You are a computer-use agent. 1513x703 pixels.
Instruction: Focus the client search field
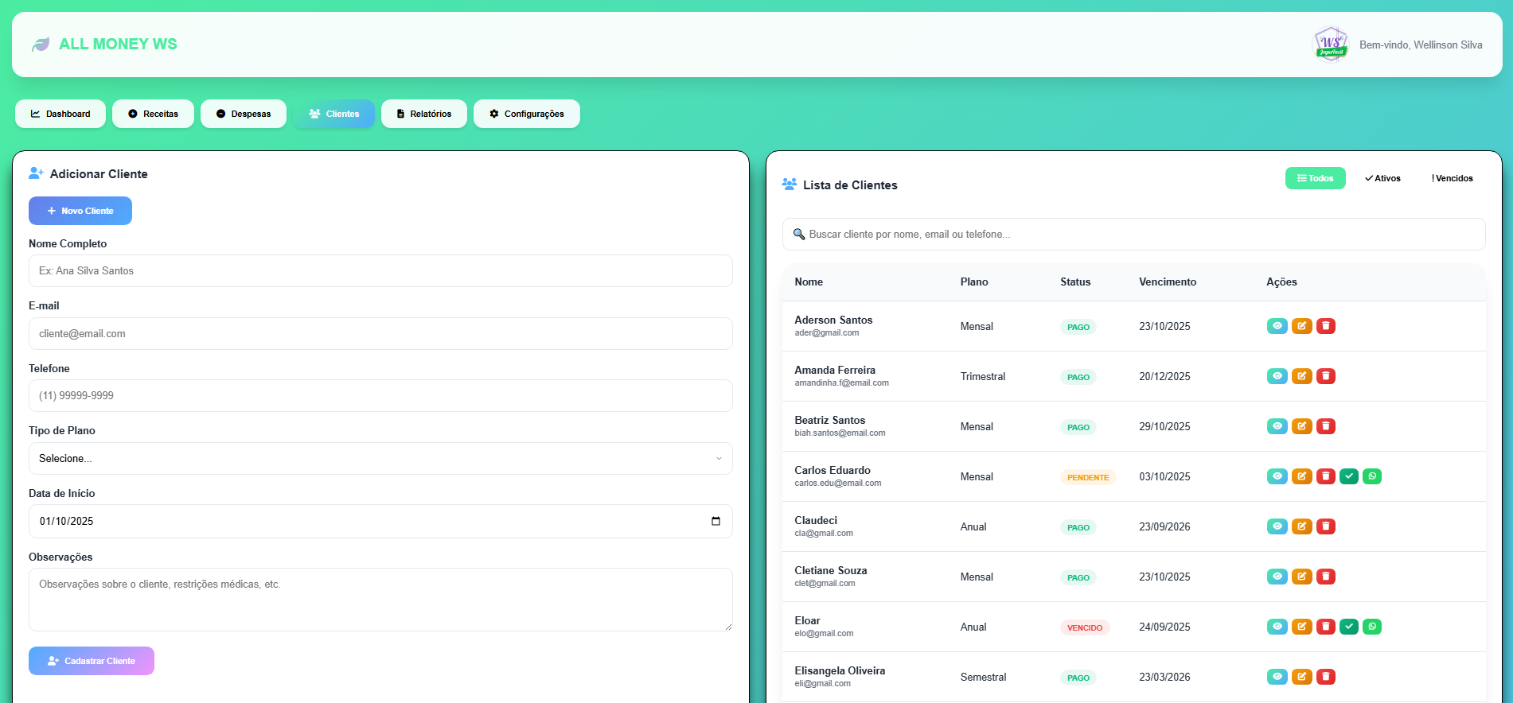(x=1133, y=234)
